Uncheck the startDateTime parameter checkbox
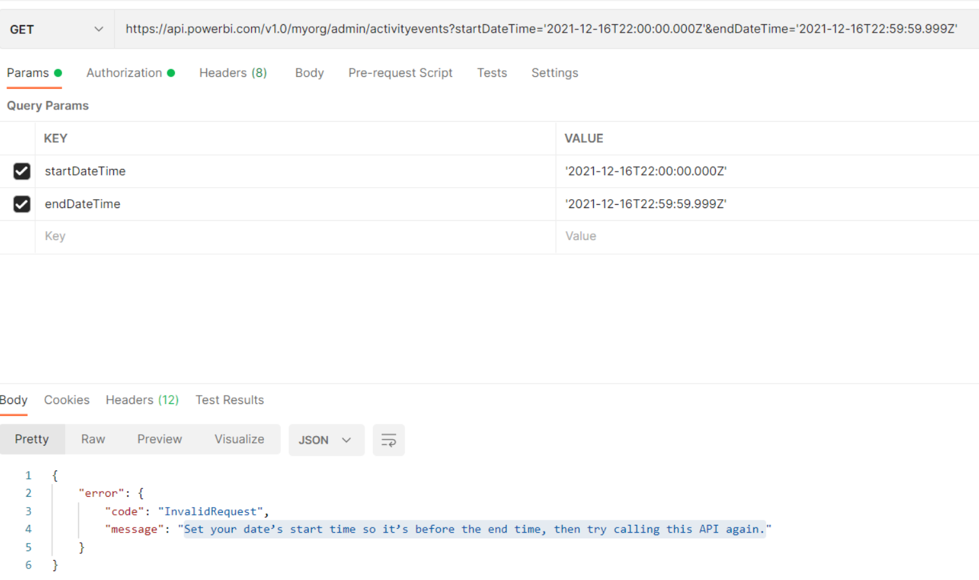 (22, 171)
